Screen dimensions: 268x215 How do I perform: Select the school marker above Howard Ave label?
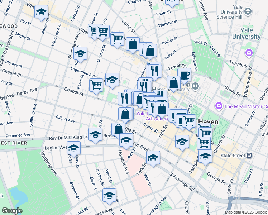pos(126,141)
